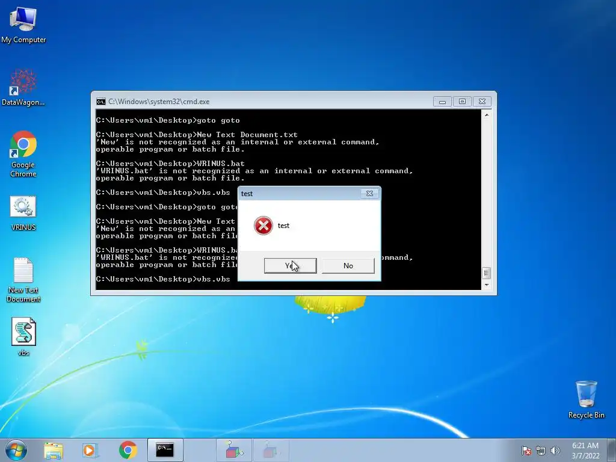Maximize the cmd.exe window
The width and height of the screenshot is (616, 462).
click(463, 102)
